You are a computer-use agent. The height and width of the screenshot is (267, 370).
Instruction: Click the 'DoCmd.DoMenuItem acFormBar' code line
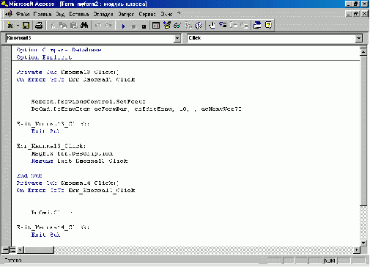(136, 109)
